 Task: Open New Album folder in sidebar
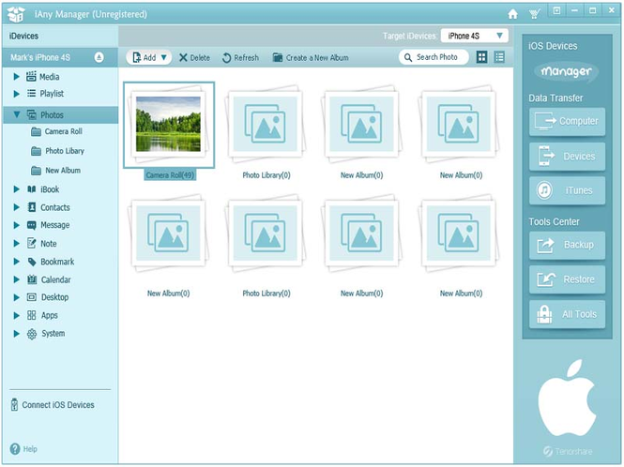[x=55, y=171]
